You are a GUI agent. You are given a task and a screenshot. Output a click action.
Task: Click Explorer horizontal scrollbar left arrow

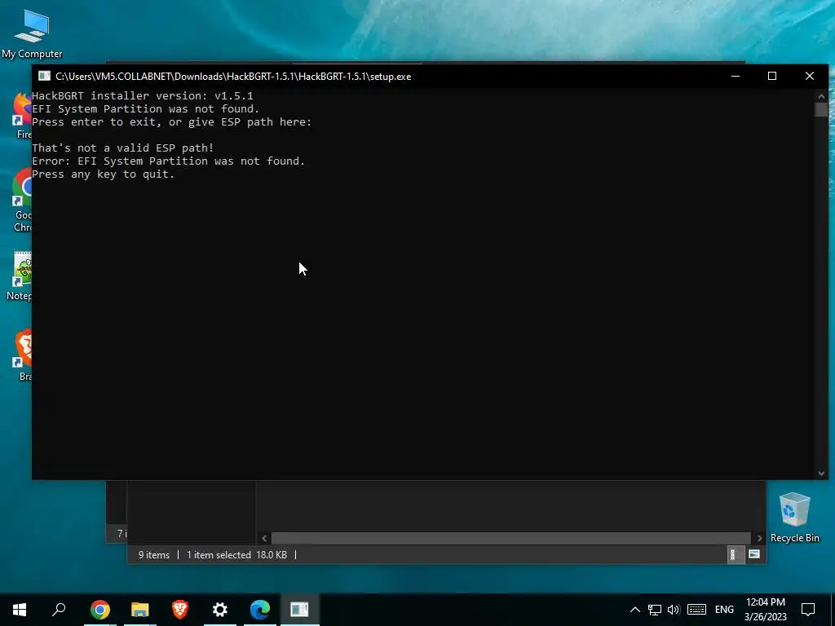coord(264,538)
